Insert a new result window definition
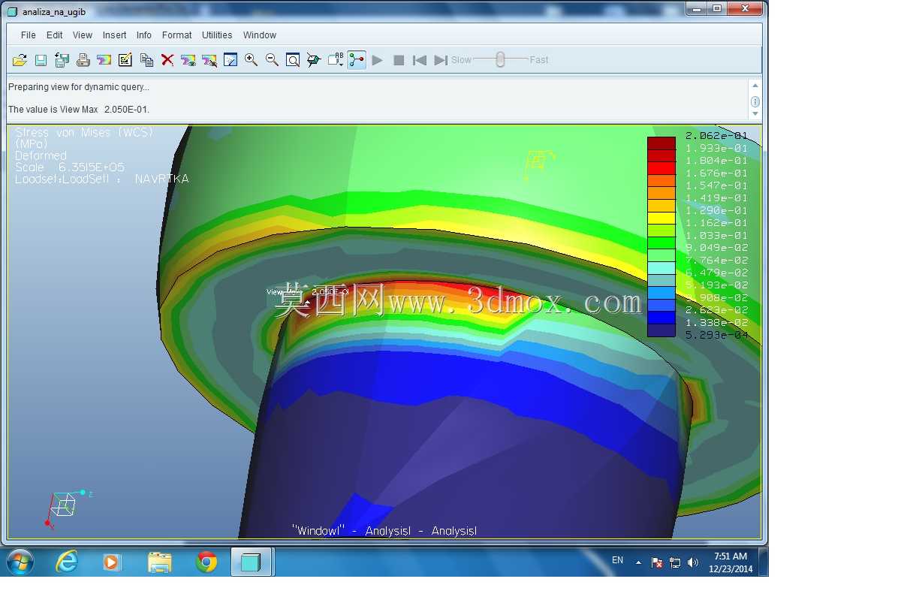 click(x=104, y=60)
